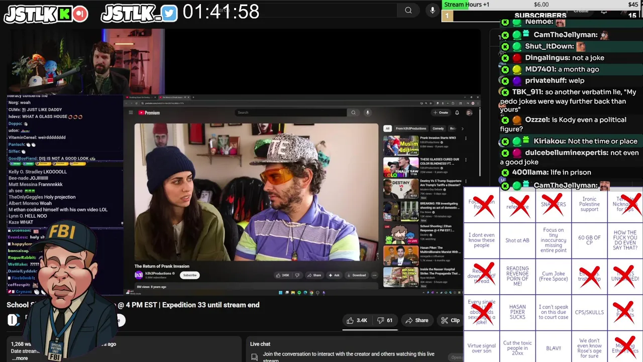Click the top overlay microphone icon
This screenshot has width=643, height=362.
coord(433,11)
